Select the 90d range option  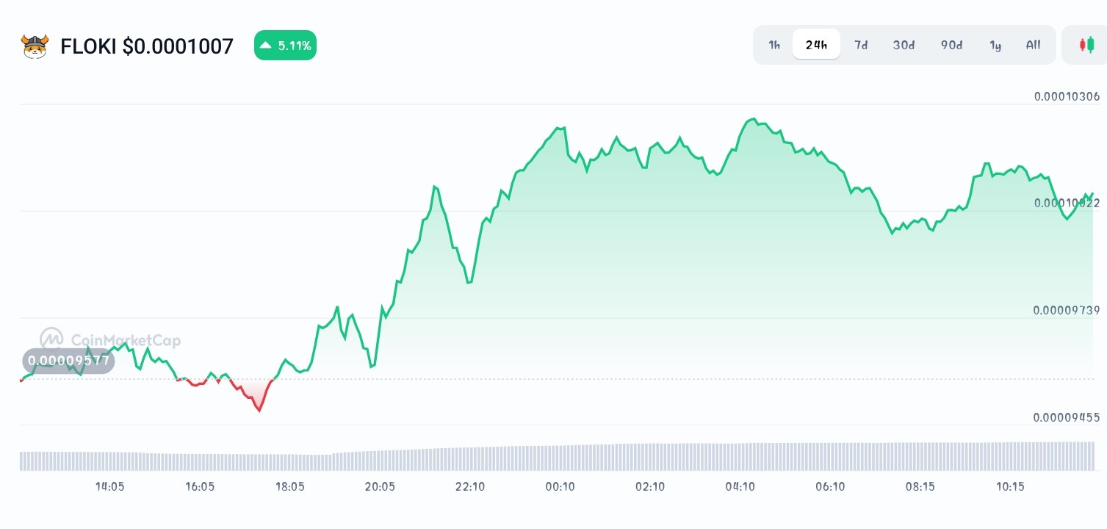(x=951, y=45)
